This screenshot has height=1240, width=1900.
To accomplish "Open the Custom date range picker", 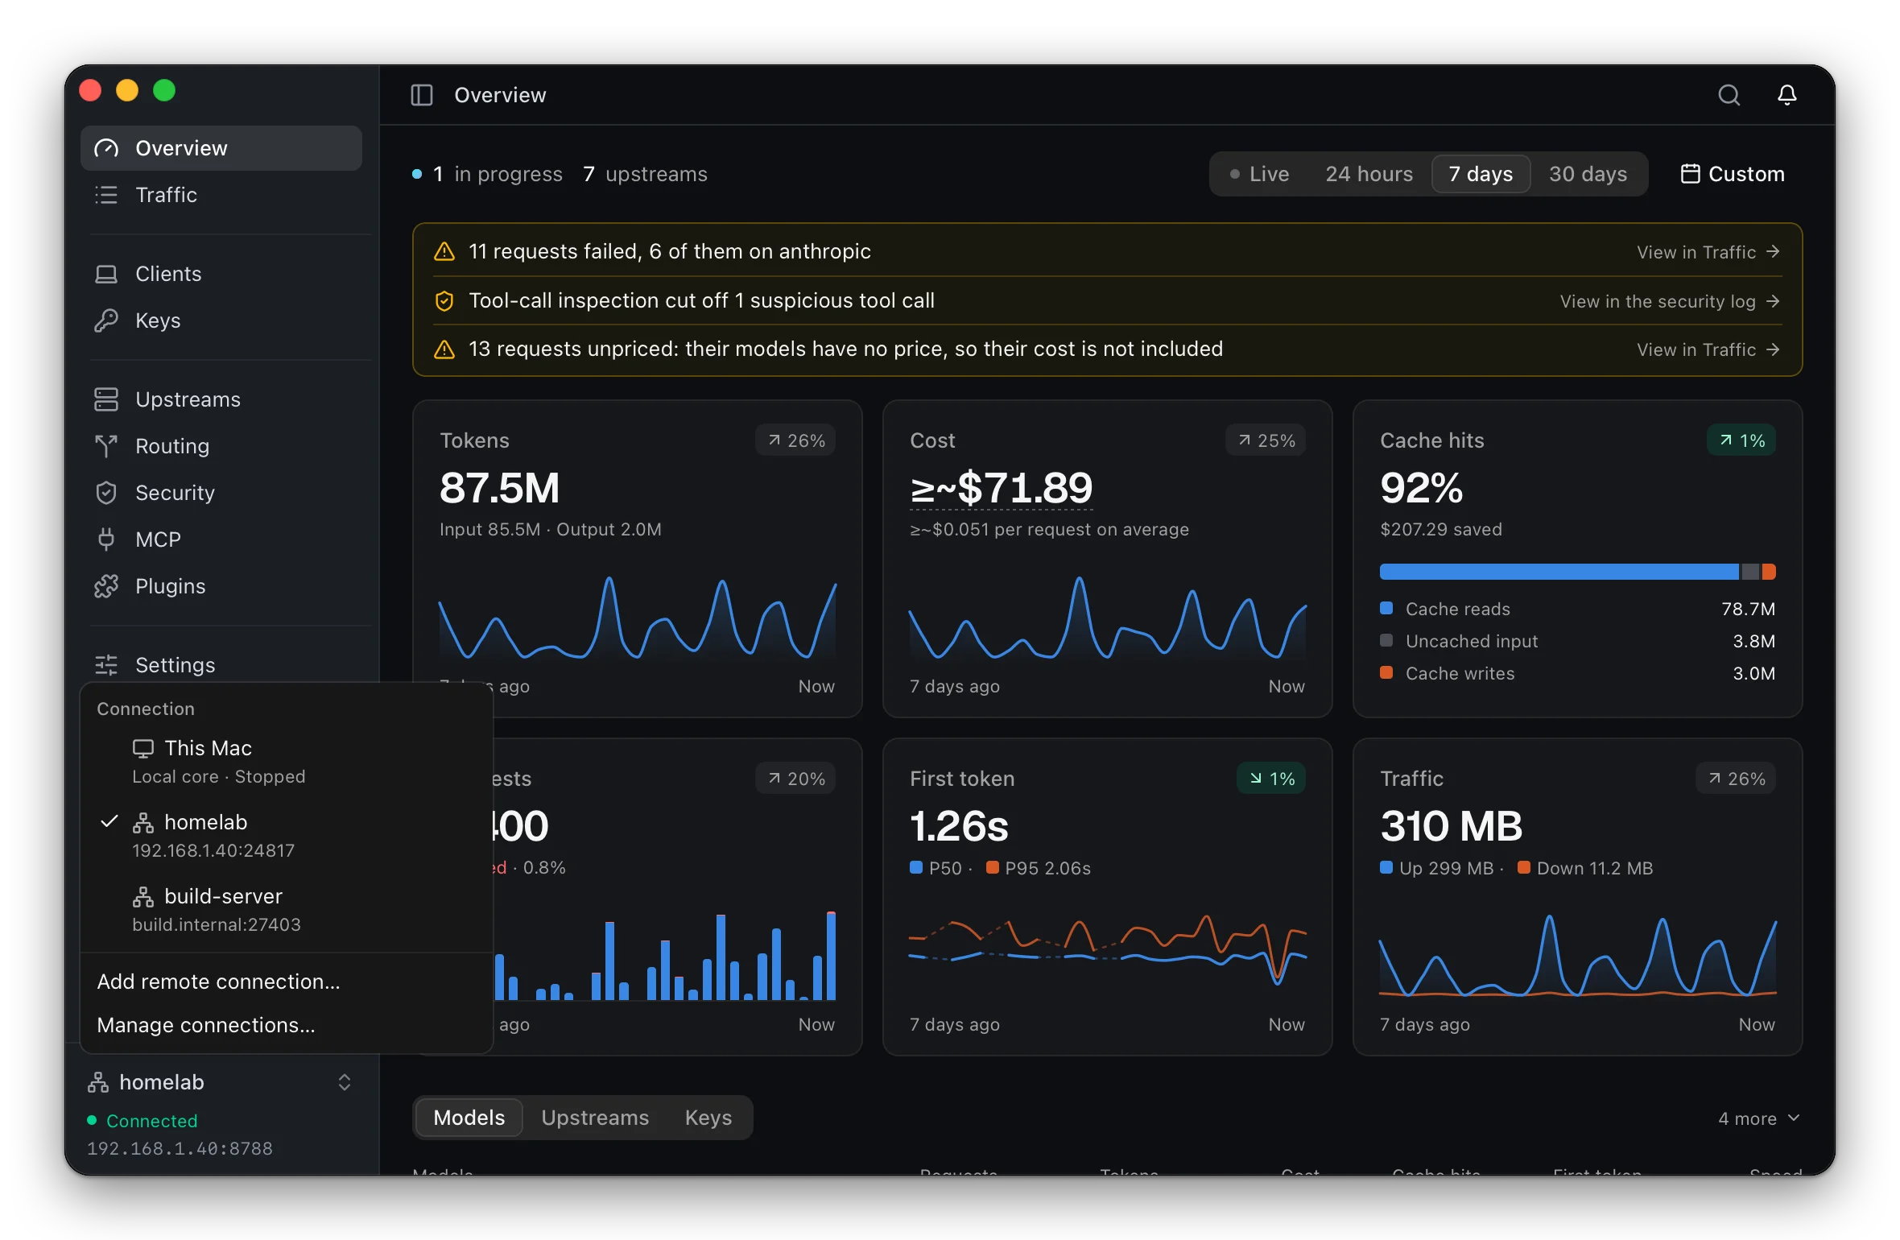I will (1733, 174).
